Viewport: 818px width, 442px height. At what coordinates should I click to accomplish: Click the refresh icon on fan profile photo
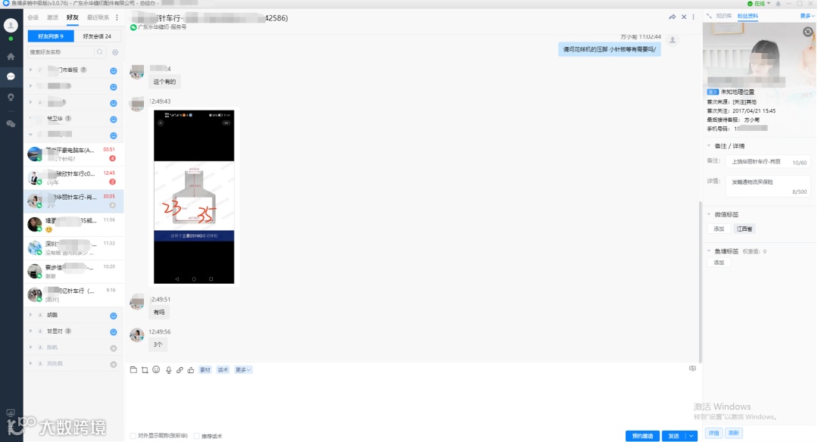coord(807,32)
